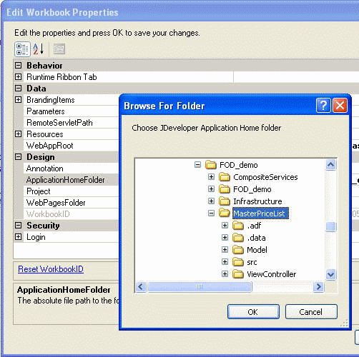Screen dimensions: 359x357
Task: Select the Project property row
Action: pos(71,191)
